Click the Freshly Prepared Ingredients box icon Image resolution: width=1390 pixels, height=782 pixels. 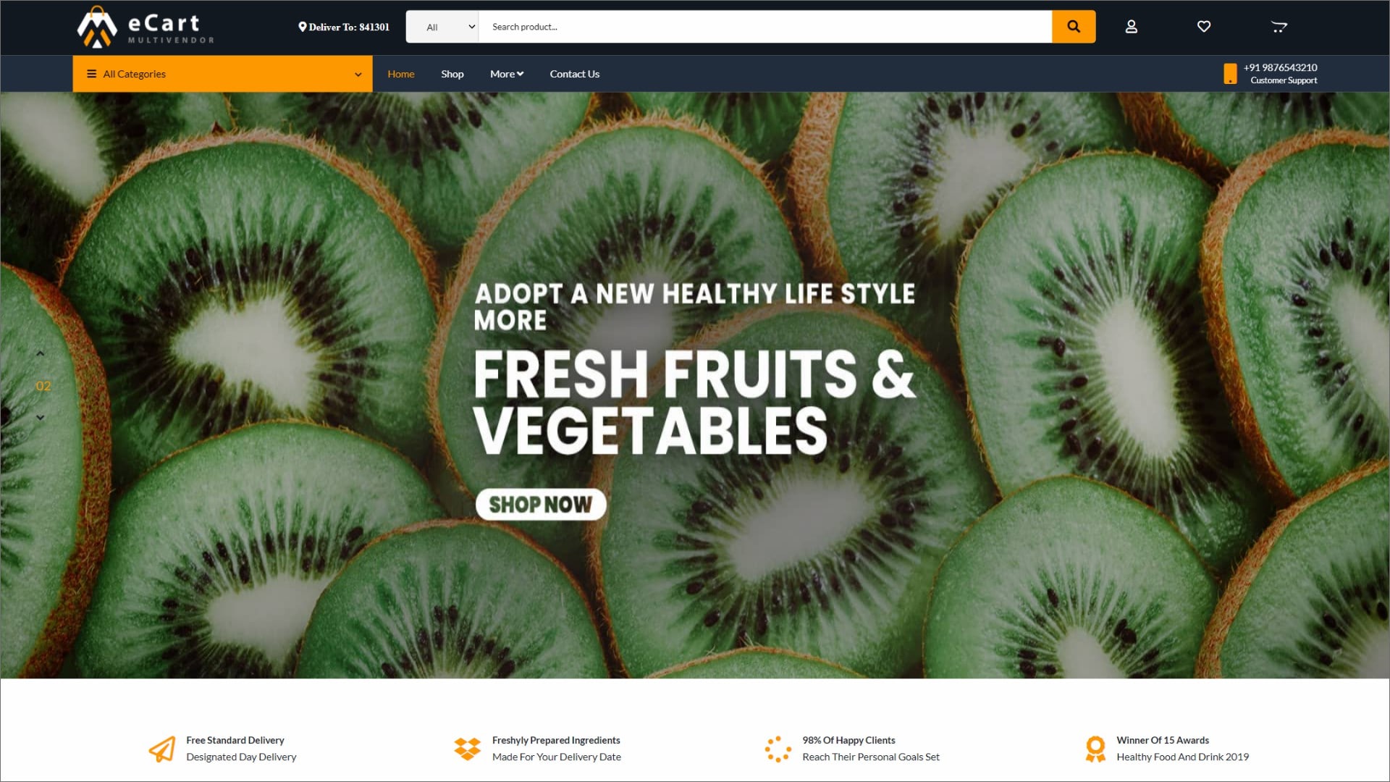tap(467, 749)
